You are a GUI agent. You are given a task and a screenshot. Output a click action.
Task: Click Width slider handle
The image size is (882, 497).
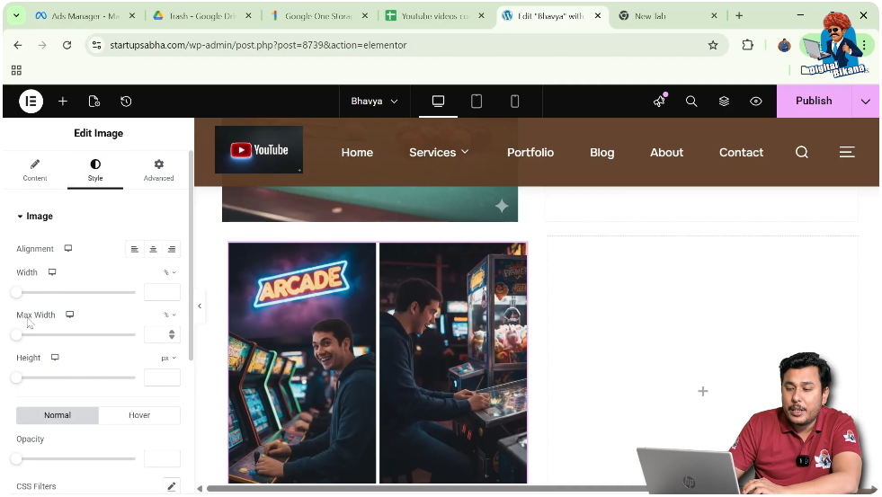(x=16, y=292)
